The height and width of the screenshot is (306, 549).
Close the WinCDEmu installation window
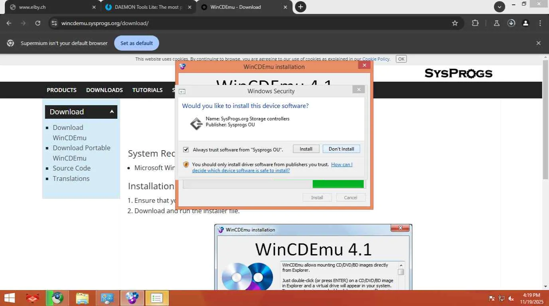click(364, 65)
